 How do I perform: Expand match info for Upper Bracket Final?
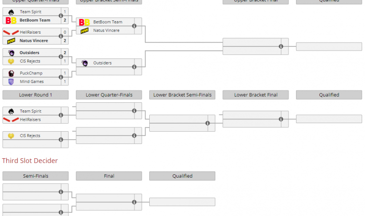point(281,46)
